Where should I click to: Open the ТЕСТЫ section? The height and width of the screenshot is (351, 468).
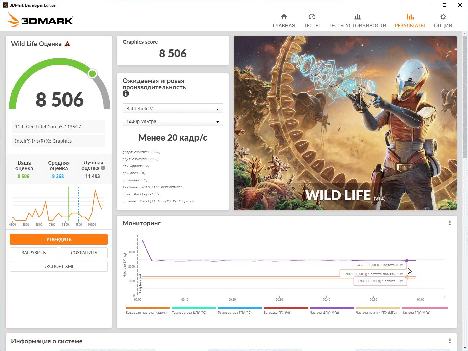(312, 21)
